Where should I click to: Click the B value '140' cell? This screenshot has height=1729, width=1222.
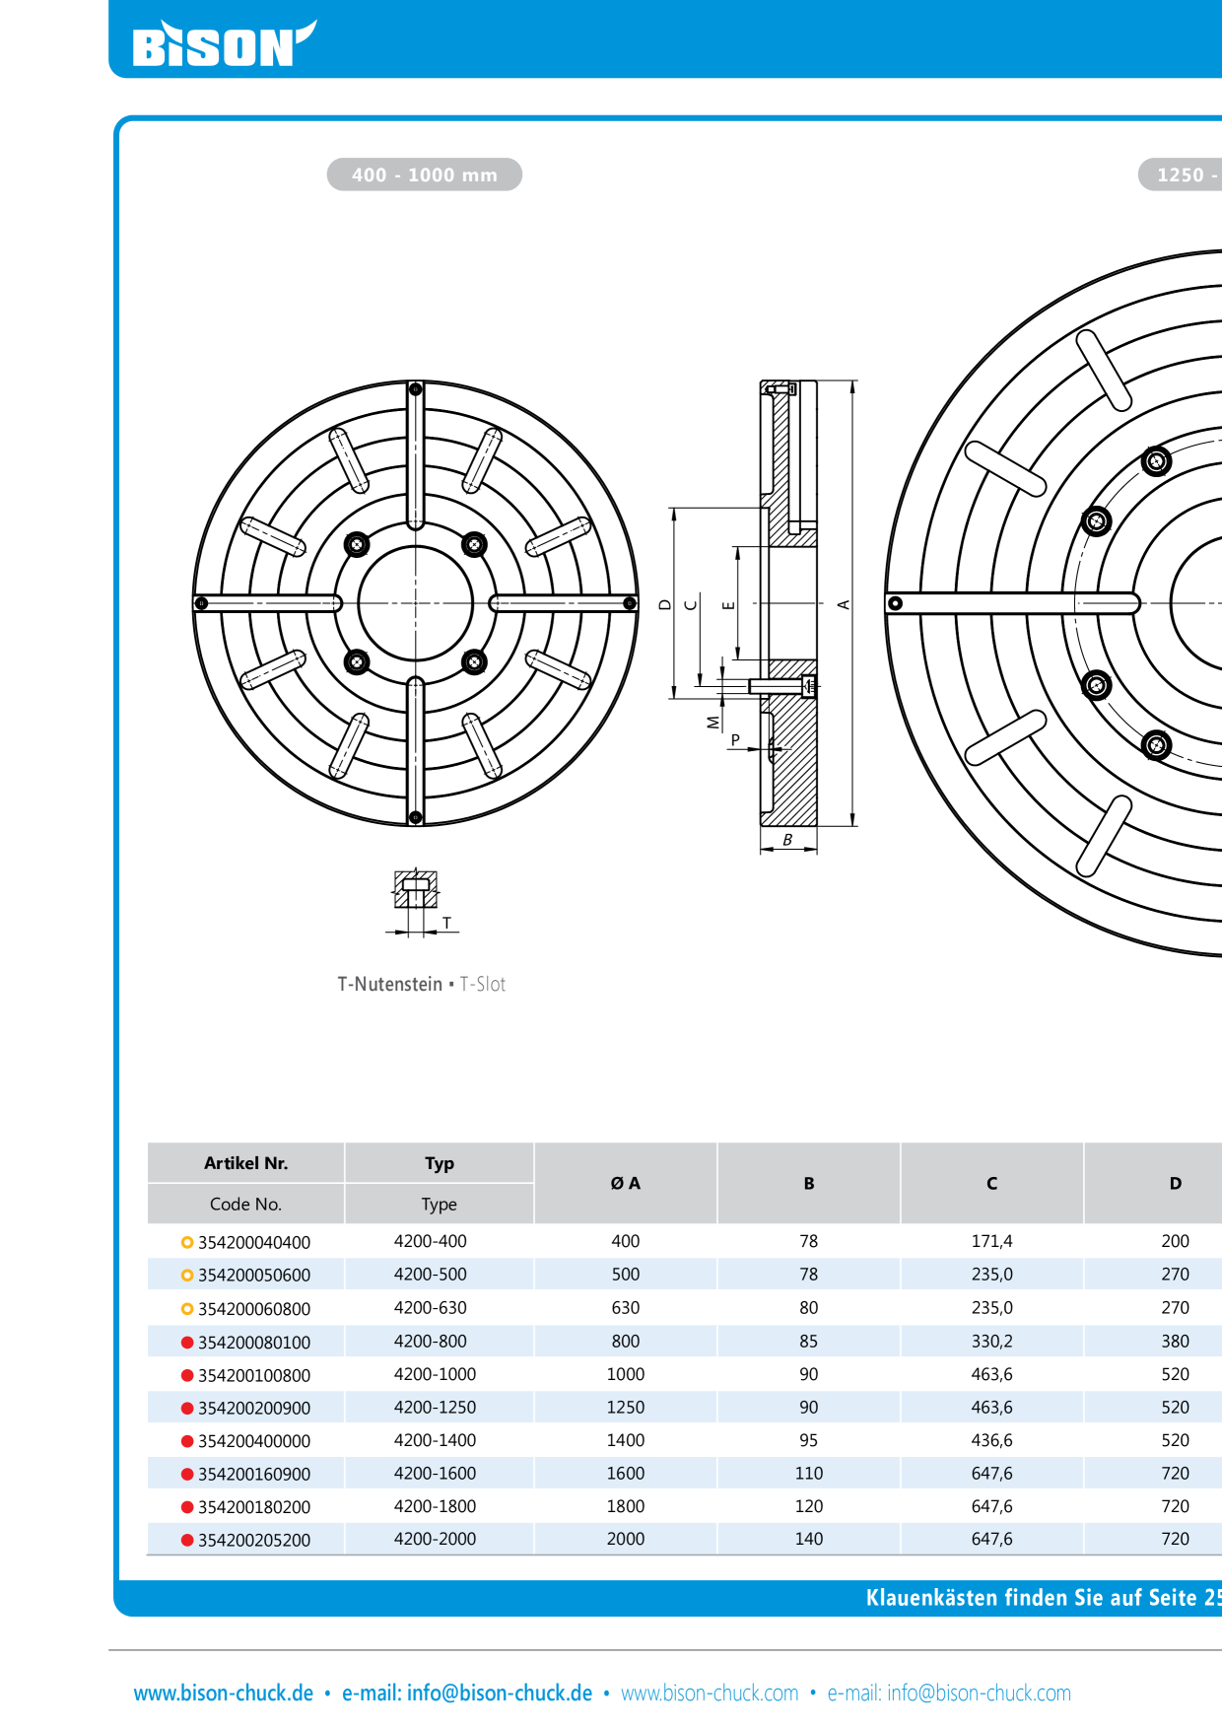tap(809, 1539)
